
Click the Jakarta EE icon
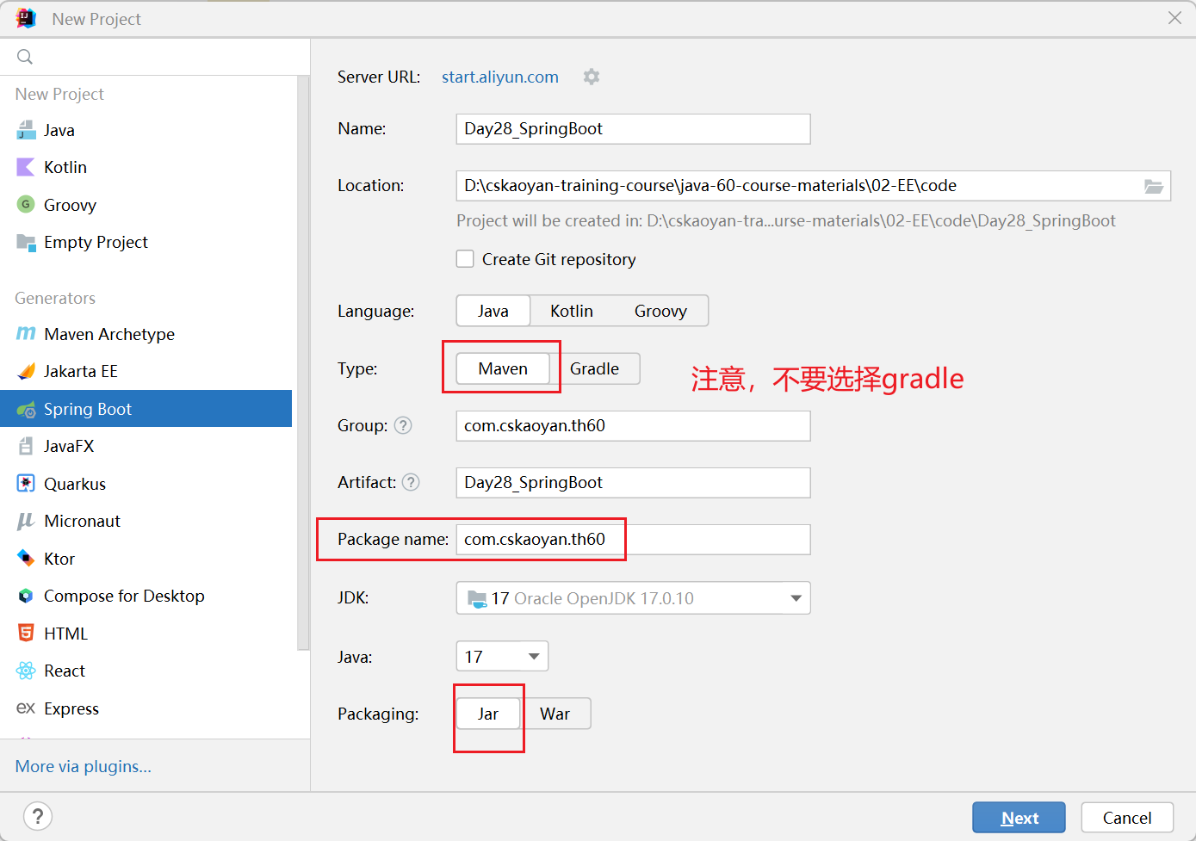point(26,371)
